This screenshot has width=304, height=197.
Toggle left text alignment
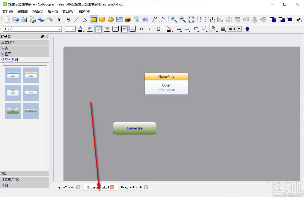click(x=90, y=29)
